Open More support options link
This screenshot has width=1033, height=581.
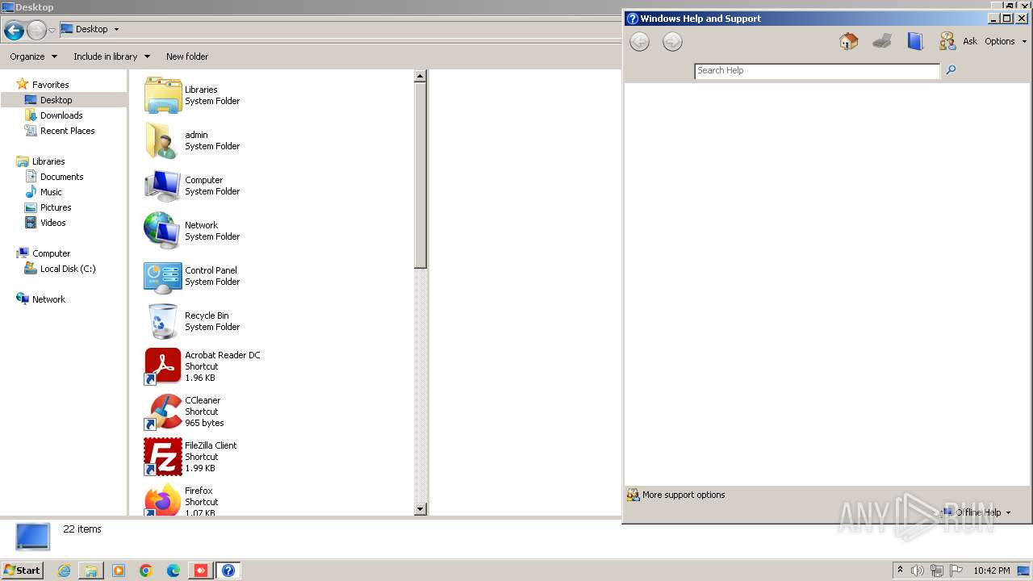point(684,495)
